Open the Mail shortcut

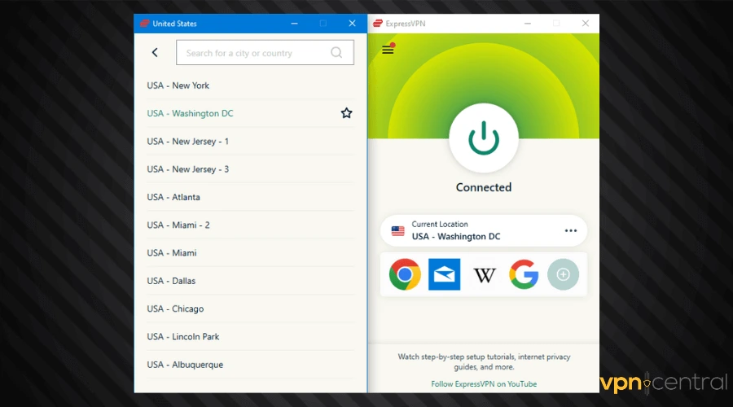point(444,274)
